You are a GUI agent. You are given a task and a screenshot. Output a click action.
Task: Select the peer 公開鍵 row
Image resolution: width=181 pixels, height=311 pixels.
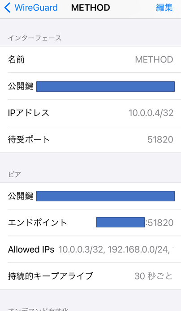90,196
